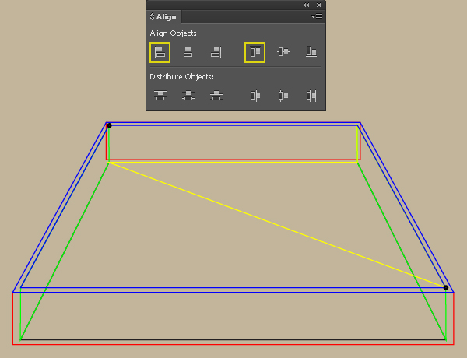The image size is (467, 358).
Task: Click the Horizontal Align Left icon
Action: pyautogui.click(x=160, y=52)
